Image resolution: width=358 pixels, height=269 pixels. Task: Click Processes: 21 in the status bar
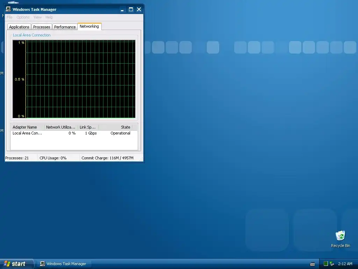point(17,158)
